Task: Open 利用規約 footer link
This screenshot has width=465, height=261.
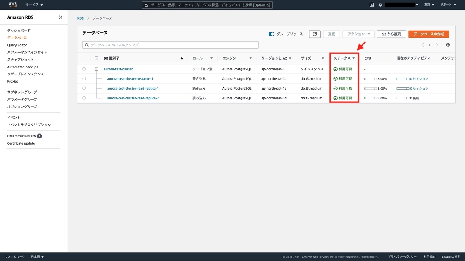Action: 429,257
